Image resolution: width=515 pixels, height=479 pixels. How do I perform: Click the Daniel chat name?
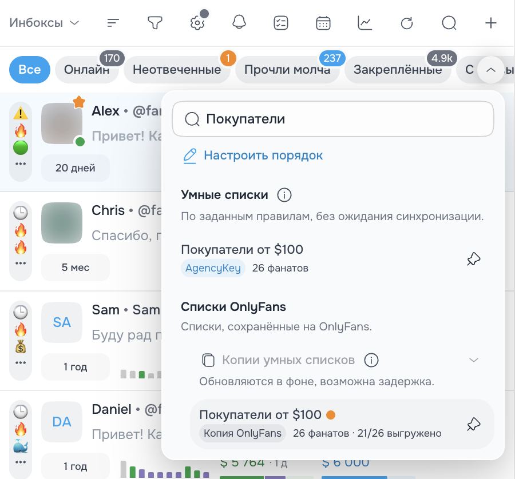112,409
